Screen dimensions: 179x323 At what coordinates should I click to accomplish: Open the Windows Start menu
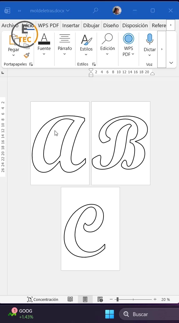[109, 314]
